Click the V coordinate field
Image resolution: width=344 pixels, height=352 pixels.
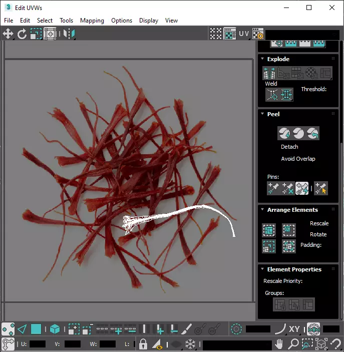coord(72,344)
